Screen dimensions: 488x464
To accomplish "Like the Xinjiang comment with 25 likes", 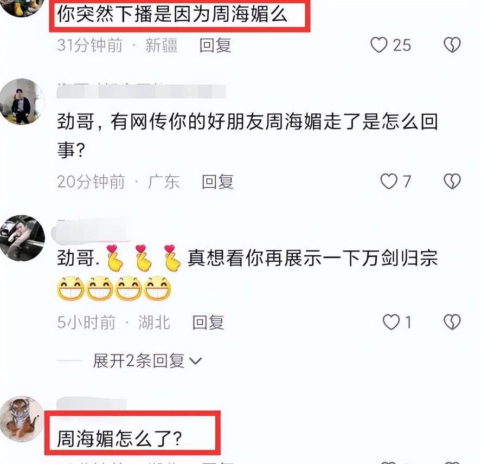I will pyautogui.click(x=378, y=45).
